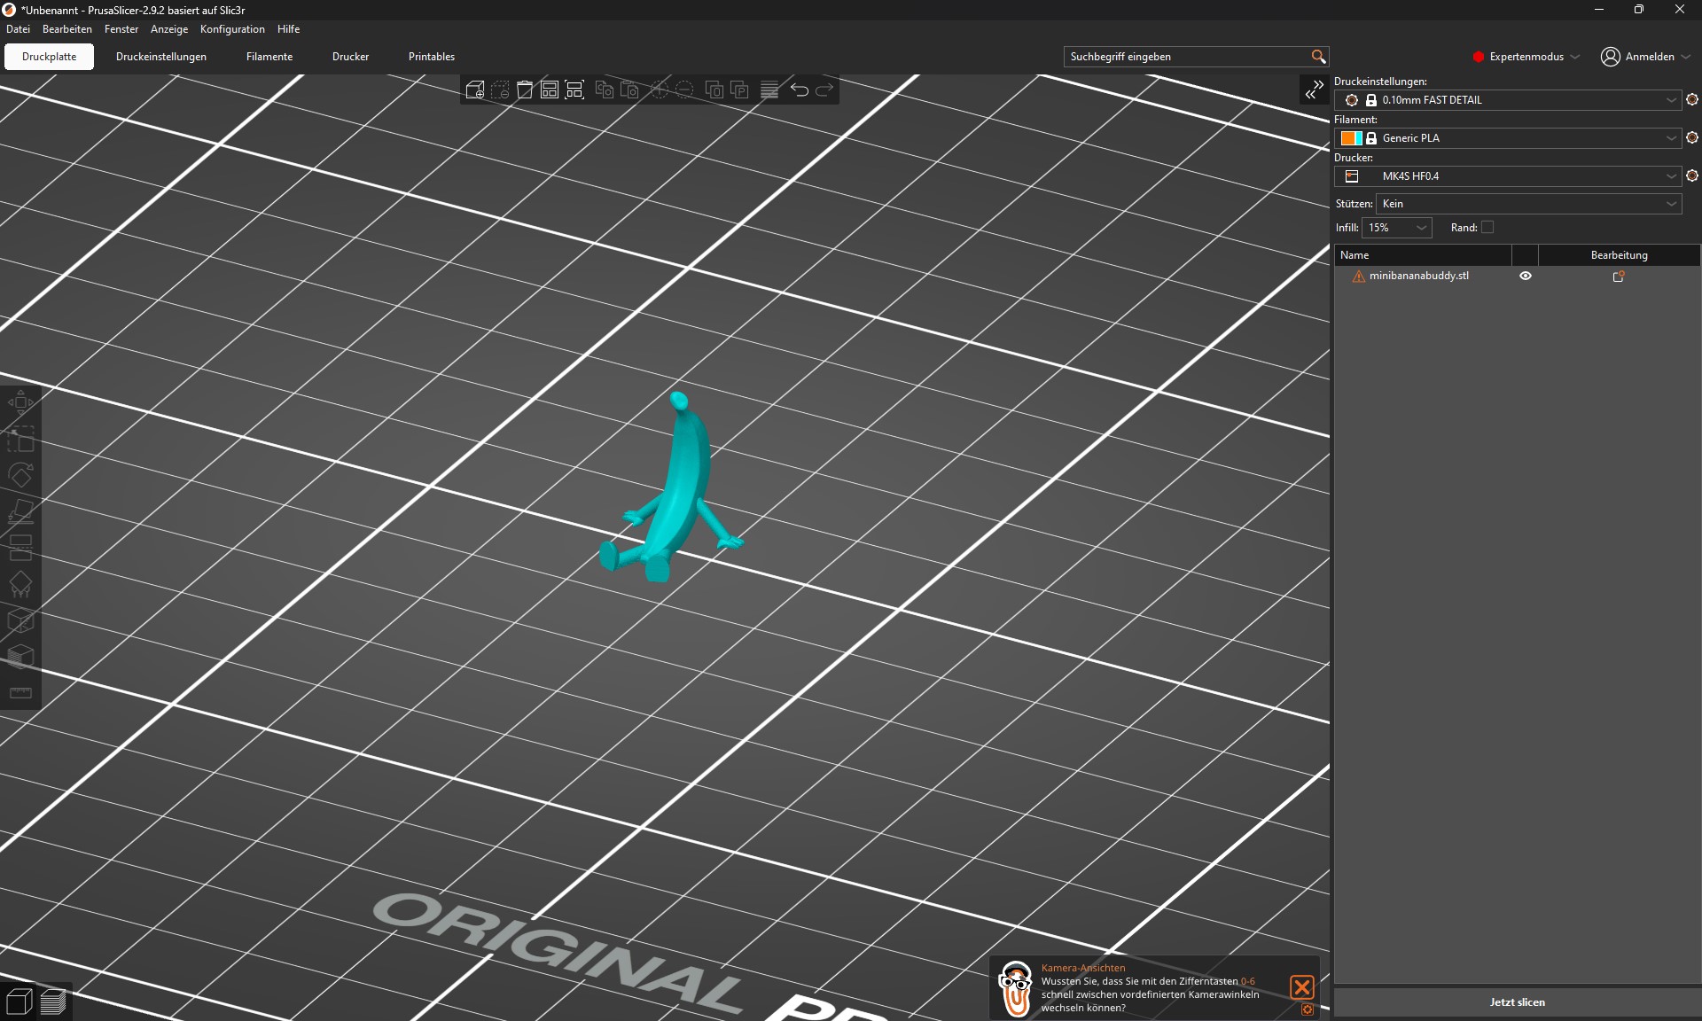Close the Kamera-Ansichten hint notification
This screenshot has height=1021, width=1702.
(x=1302, y=986)
